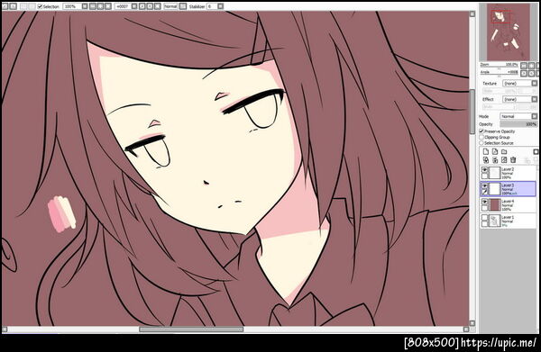Click the Layer1 sketch thumbnail
This screenshot has height=352, width=541.
pos(495,221)
